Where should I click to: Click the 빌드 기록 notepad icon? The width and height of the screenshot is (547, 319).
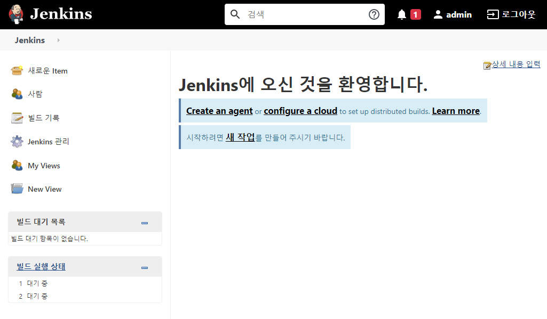[17, 118]
